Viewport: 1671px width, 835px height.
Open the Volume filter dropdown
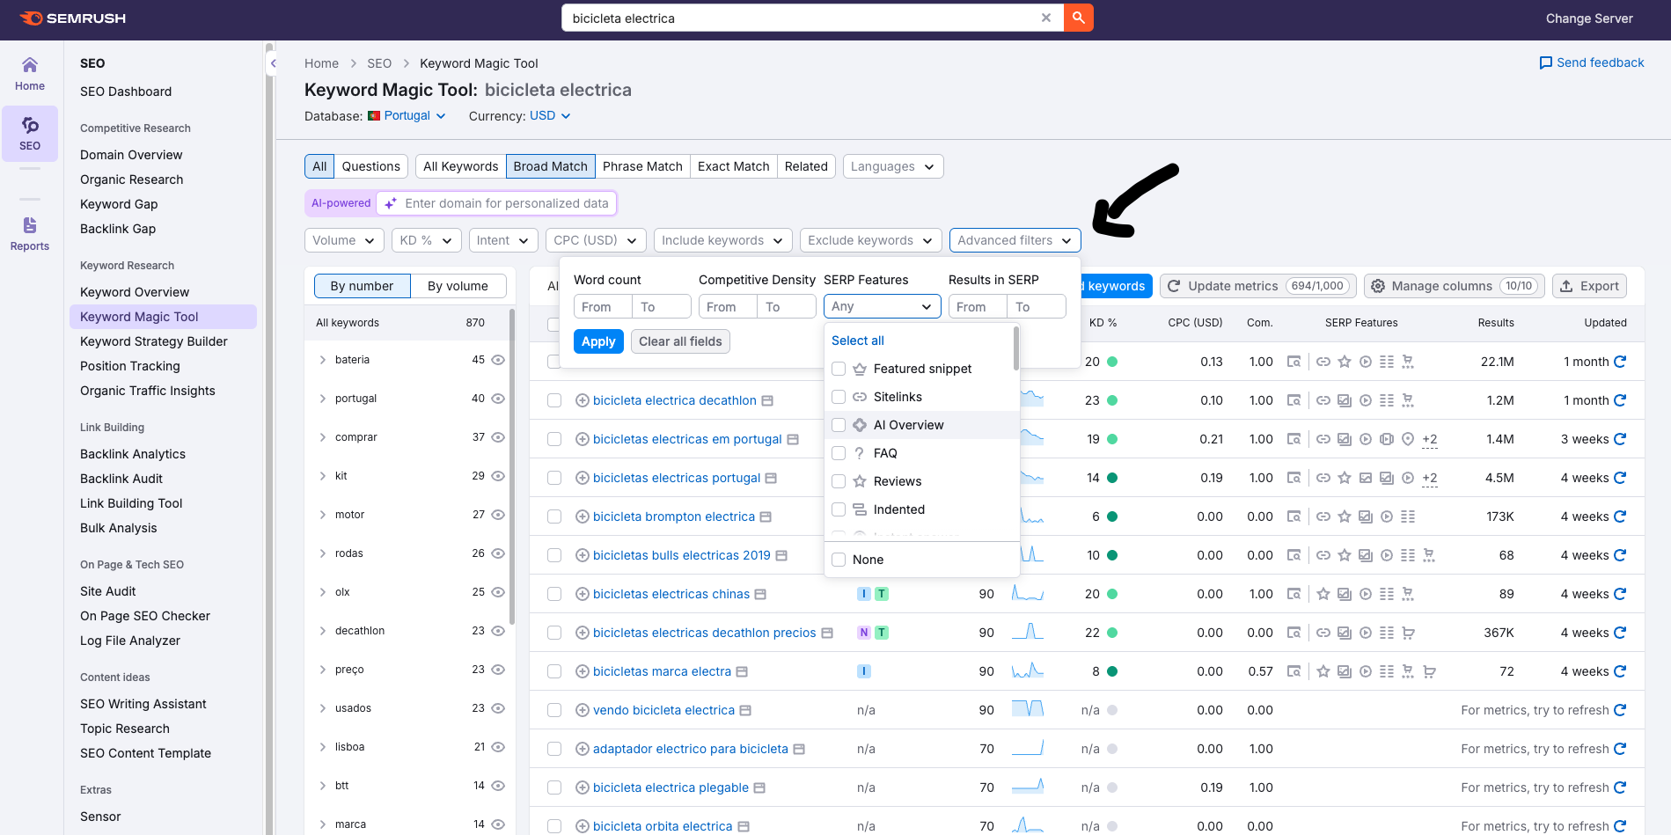pos(344,240)
